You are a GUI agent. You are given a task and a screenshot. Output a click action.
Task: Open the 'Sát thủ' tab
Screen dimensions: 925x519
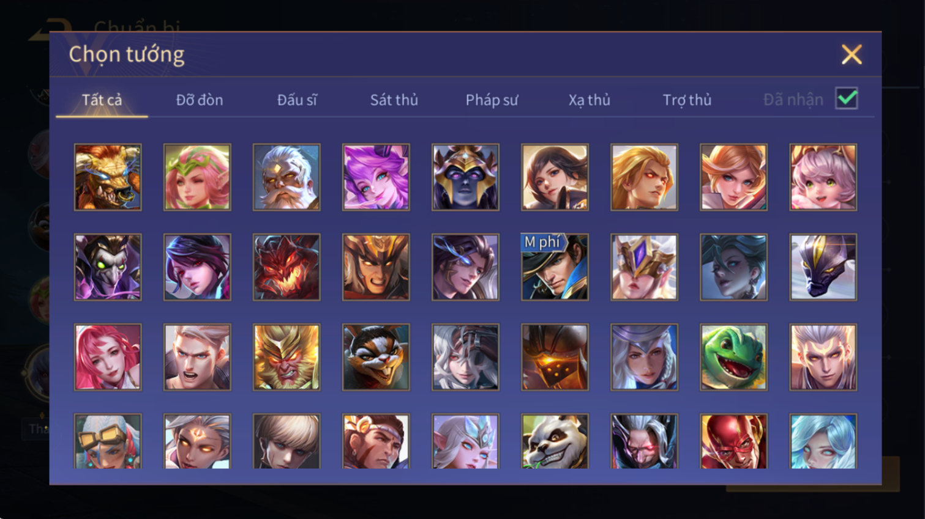394,100
